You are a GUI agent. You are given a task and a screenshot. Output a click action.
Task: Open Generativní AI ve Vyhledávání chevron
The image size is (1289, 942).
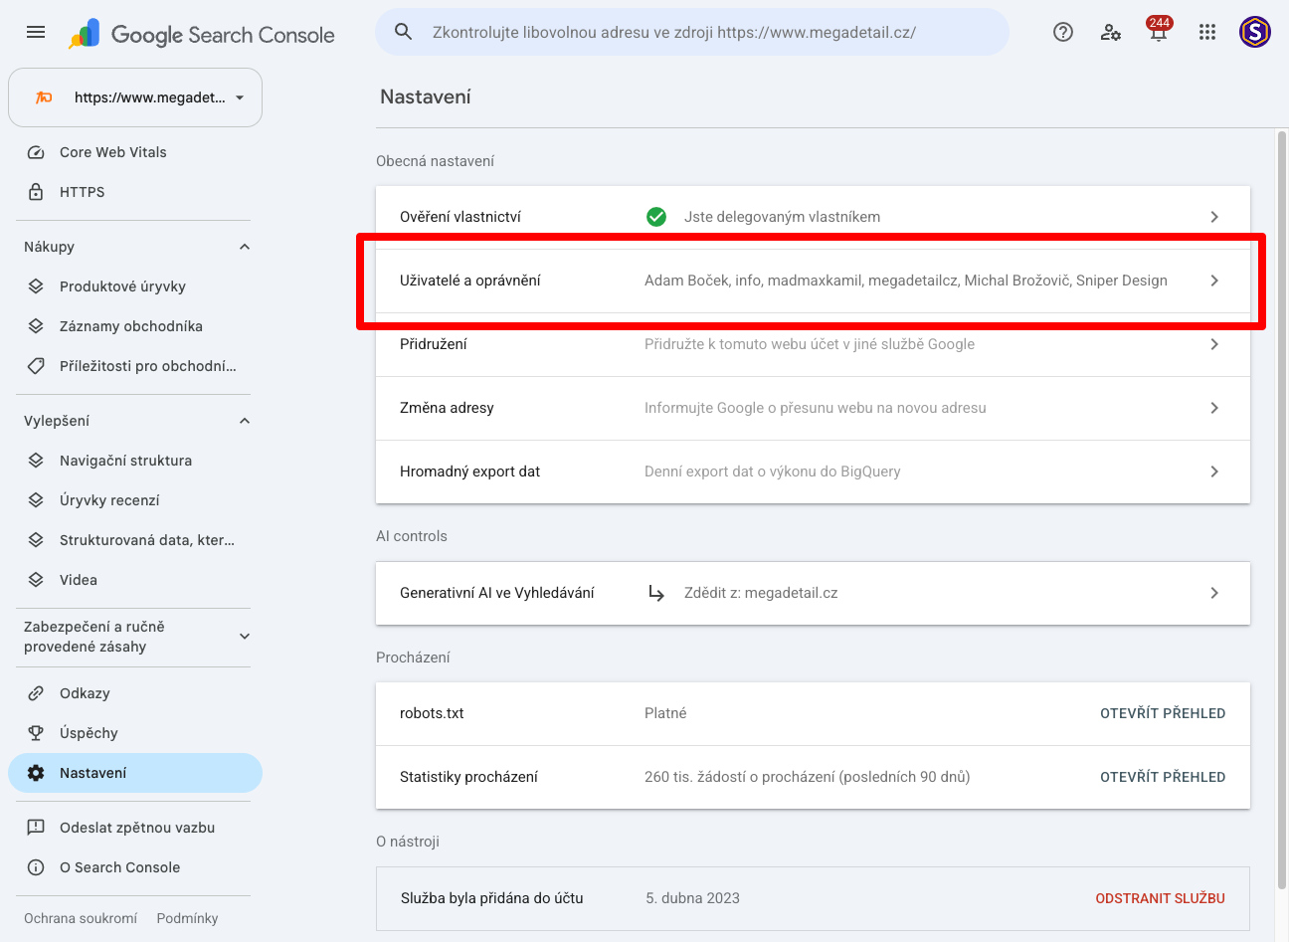(x=1214, y=593)
